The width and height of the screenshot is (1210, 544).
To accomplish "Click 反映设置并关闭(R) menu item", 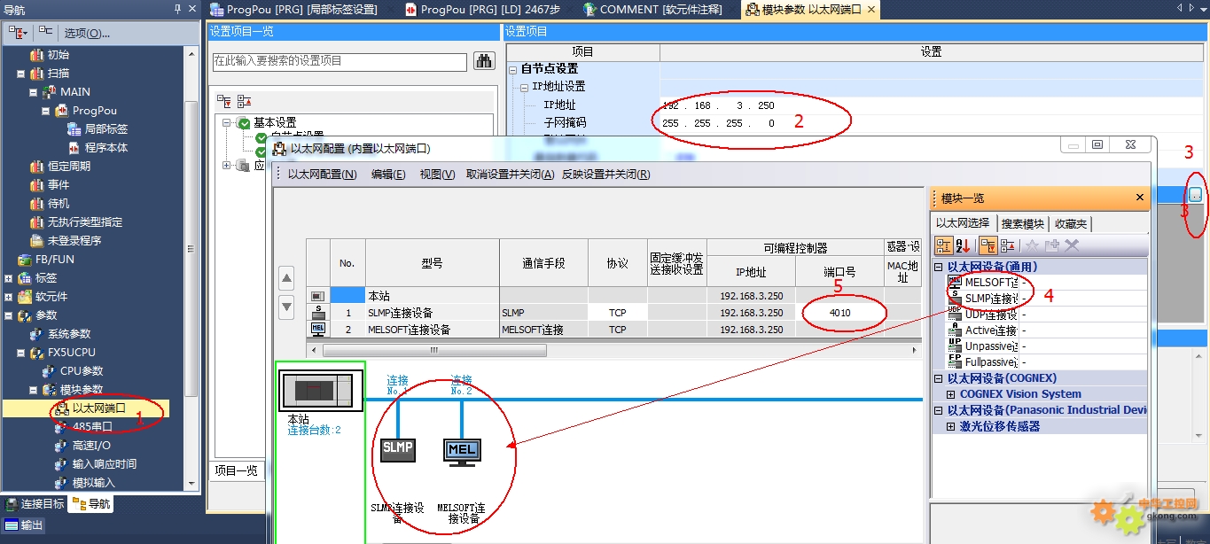I will click(606, 175).
